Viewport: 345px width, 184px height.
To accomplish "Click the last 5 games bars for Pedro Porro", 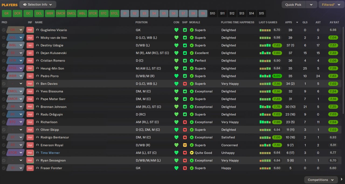I will point(265,76).
